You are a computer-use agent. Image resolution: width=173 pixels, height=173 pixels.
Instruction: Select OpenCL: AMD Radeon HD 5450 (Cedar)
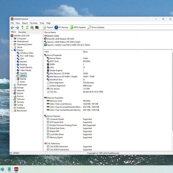click(x=62, y=42)
